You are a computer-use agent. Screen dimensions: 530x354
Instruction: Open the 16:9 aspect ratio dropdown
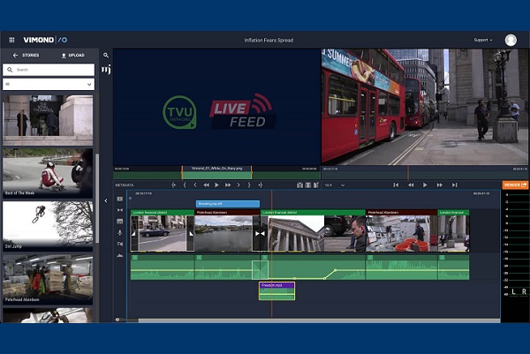(335, 185)
